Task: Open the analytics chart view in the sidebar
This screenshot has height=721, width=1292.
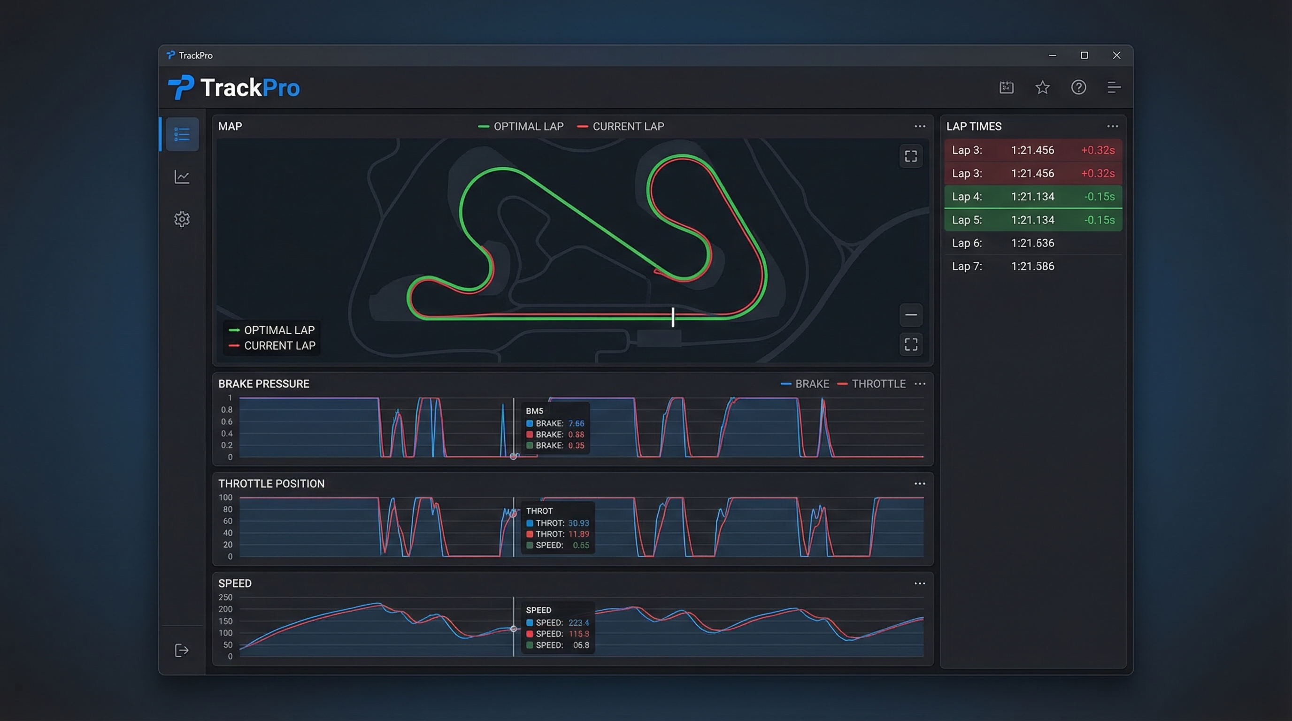Action: click(x=182, y=176)
